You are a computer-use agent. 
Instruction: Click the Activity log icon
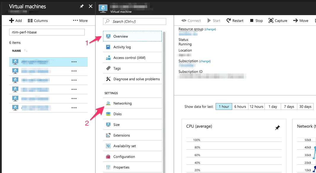pos(108,47)
